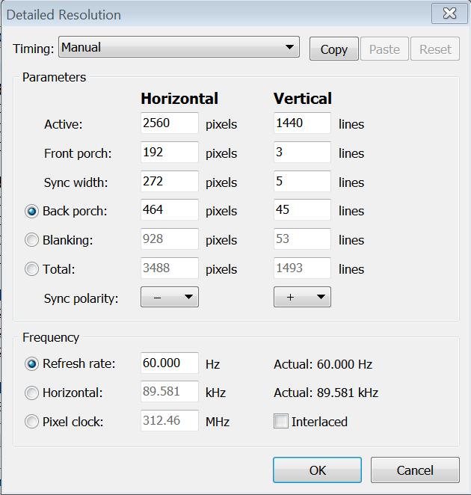The height and width of the screenshot is (495, 471).
Task: Select the Blanking radio button
Action: click(x=32, y=240)
